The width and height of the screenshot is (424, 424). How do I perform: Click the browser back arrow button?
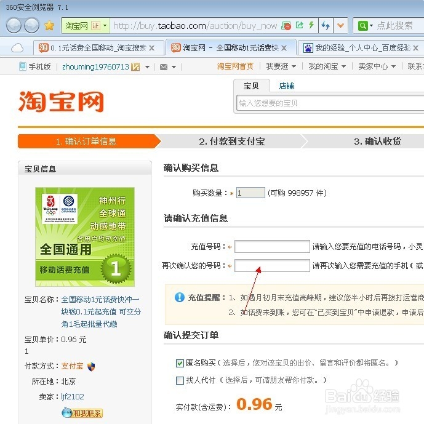14,25
